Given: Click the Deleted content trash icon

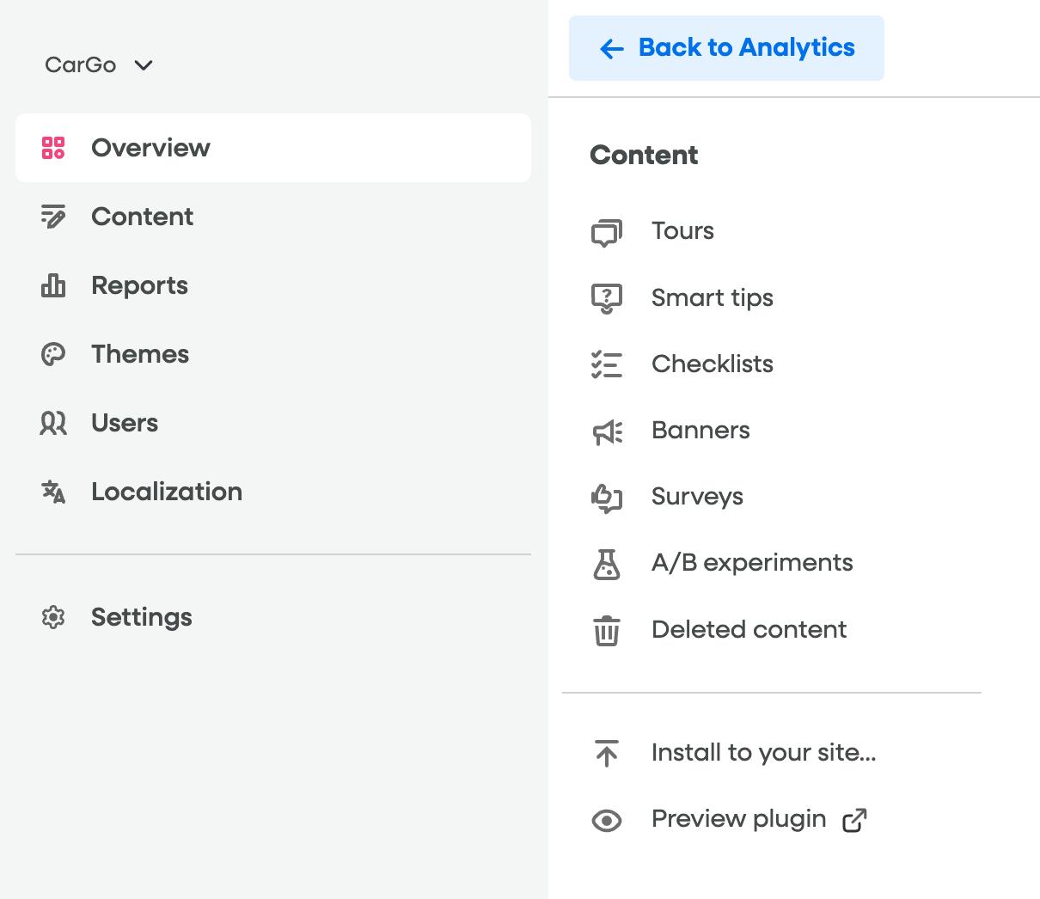Looking at the screenshot, I should click(607, 630).
